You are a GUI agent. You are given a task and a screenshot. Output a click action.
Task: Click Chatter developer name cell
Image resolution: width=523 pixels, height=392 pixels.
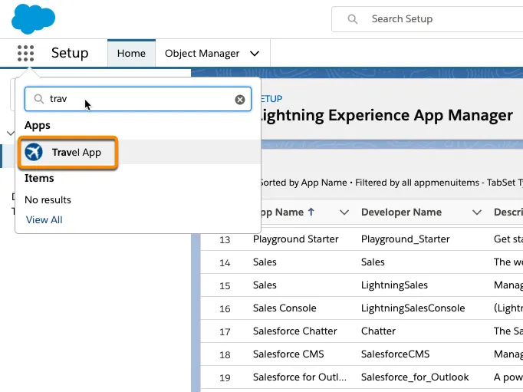coord(378,331)
